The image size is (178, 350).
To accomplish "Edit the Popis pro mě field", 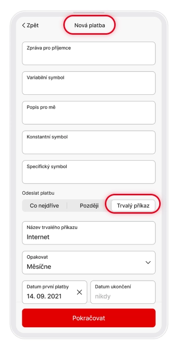I will pyautogui.click(x=89, y=113).
